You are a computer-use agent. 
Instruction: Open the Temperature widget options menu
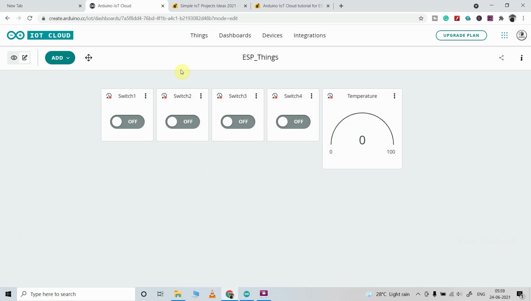pos(395,96)
